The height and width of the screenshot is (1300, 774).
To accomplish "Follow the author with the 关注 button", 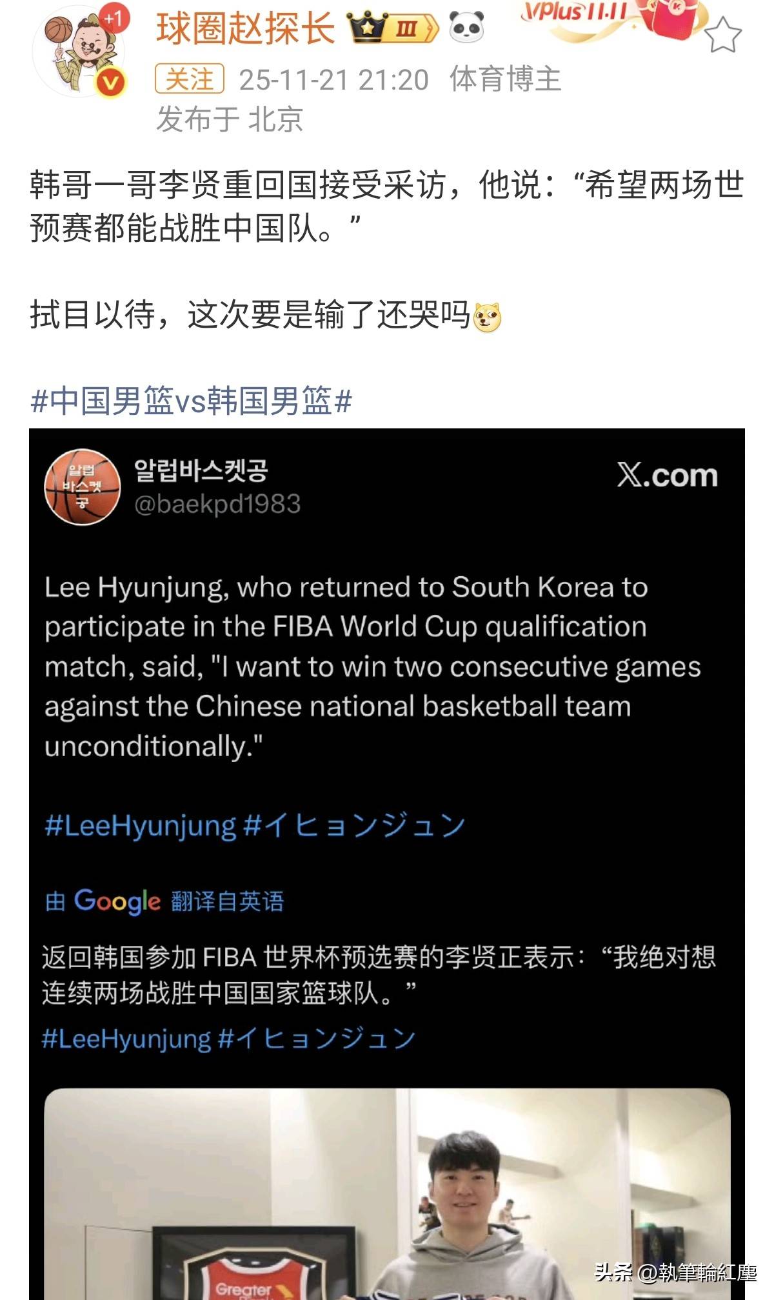I will click(189, 79).
